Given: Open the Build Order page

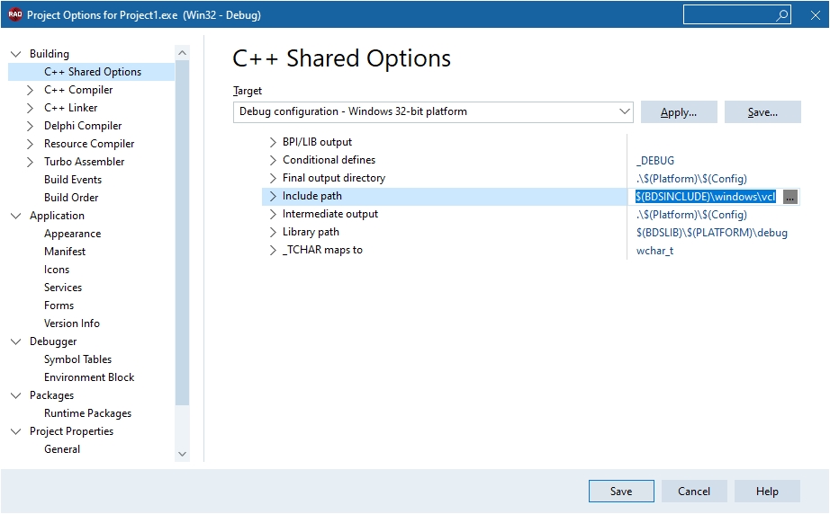Looking at the screenshot, I should click(x=71, y=198).
